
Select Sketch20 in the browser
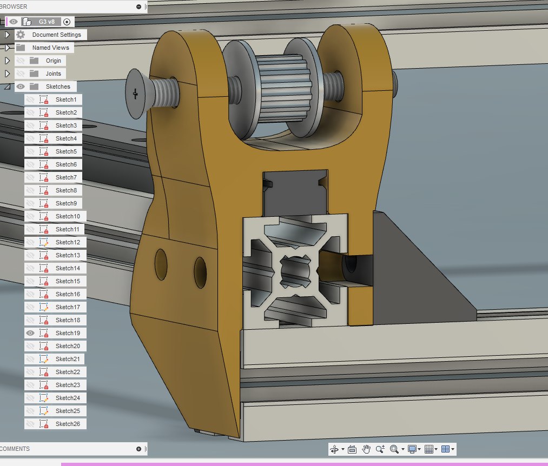pos(68,346)
